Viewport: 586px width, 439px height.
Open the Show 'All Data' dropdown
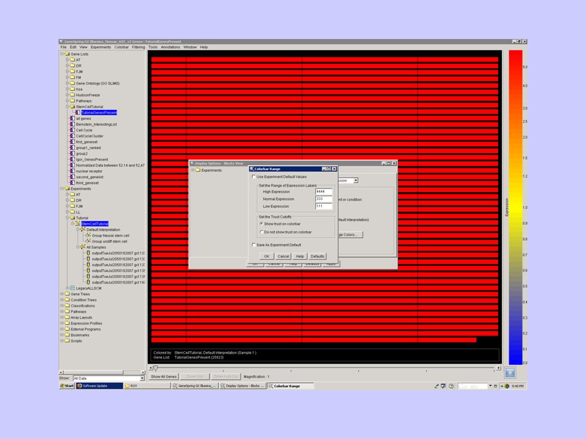[x=142, y=379]
